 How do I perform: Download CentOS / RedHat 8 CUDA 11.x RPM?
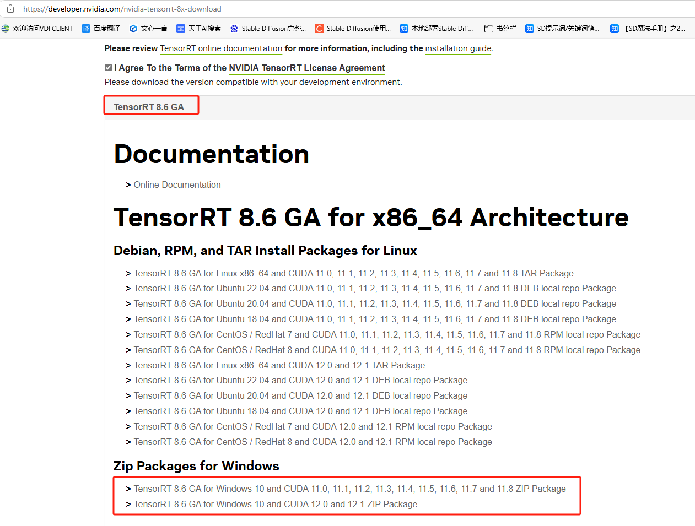[x=387, y=350]
